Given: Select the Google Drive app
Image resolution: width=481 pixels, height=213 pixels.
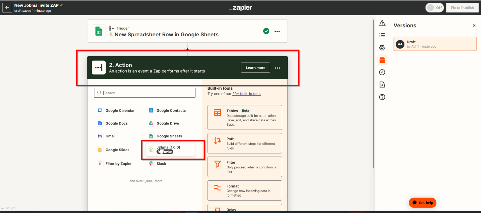Looking at the screenshot, I should [164, 123].
